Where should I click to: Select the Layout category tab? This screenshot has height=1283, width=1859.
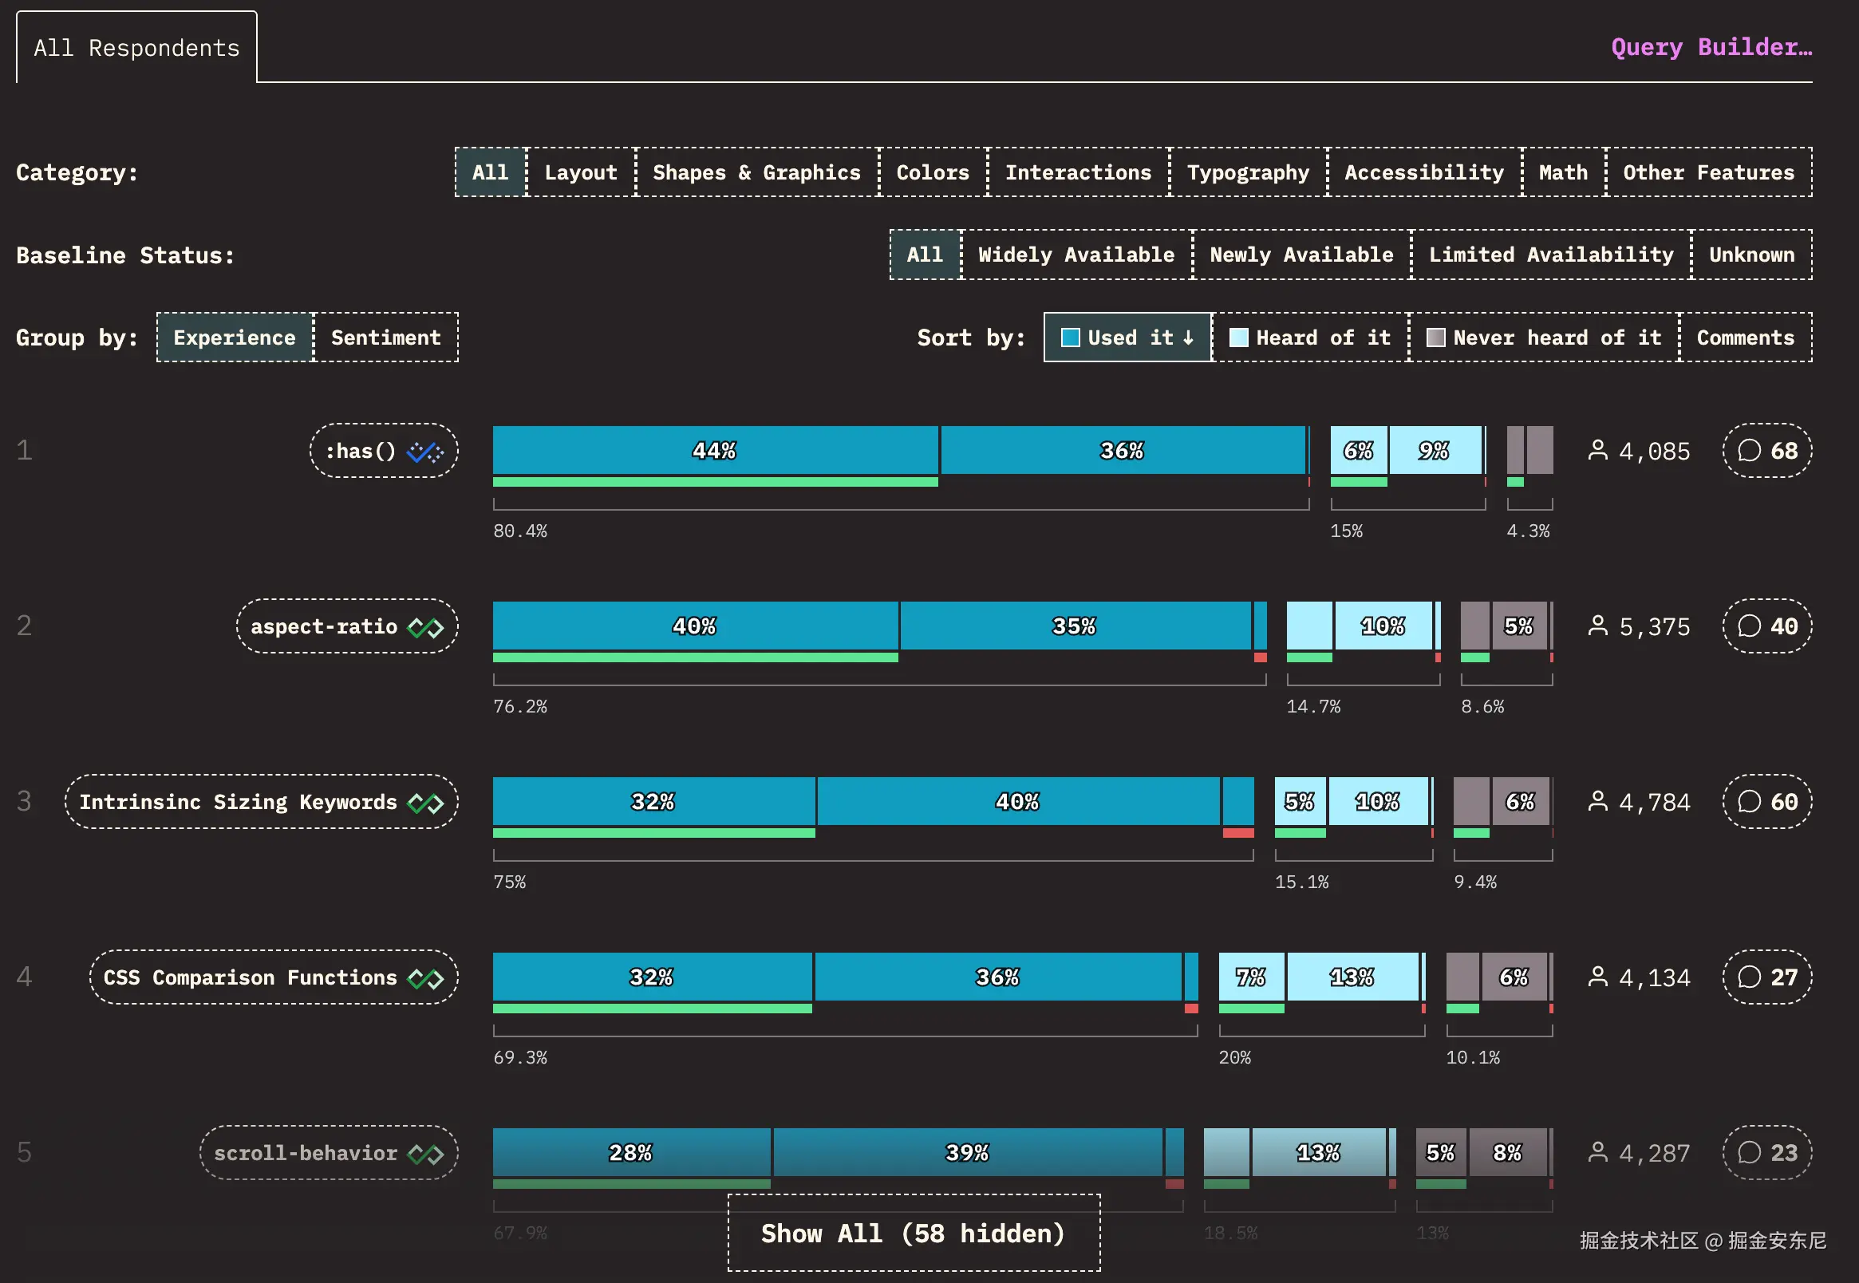pyautogui.click(x=580, y=173)
